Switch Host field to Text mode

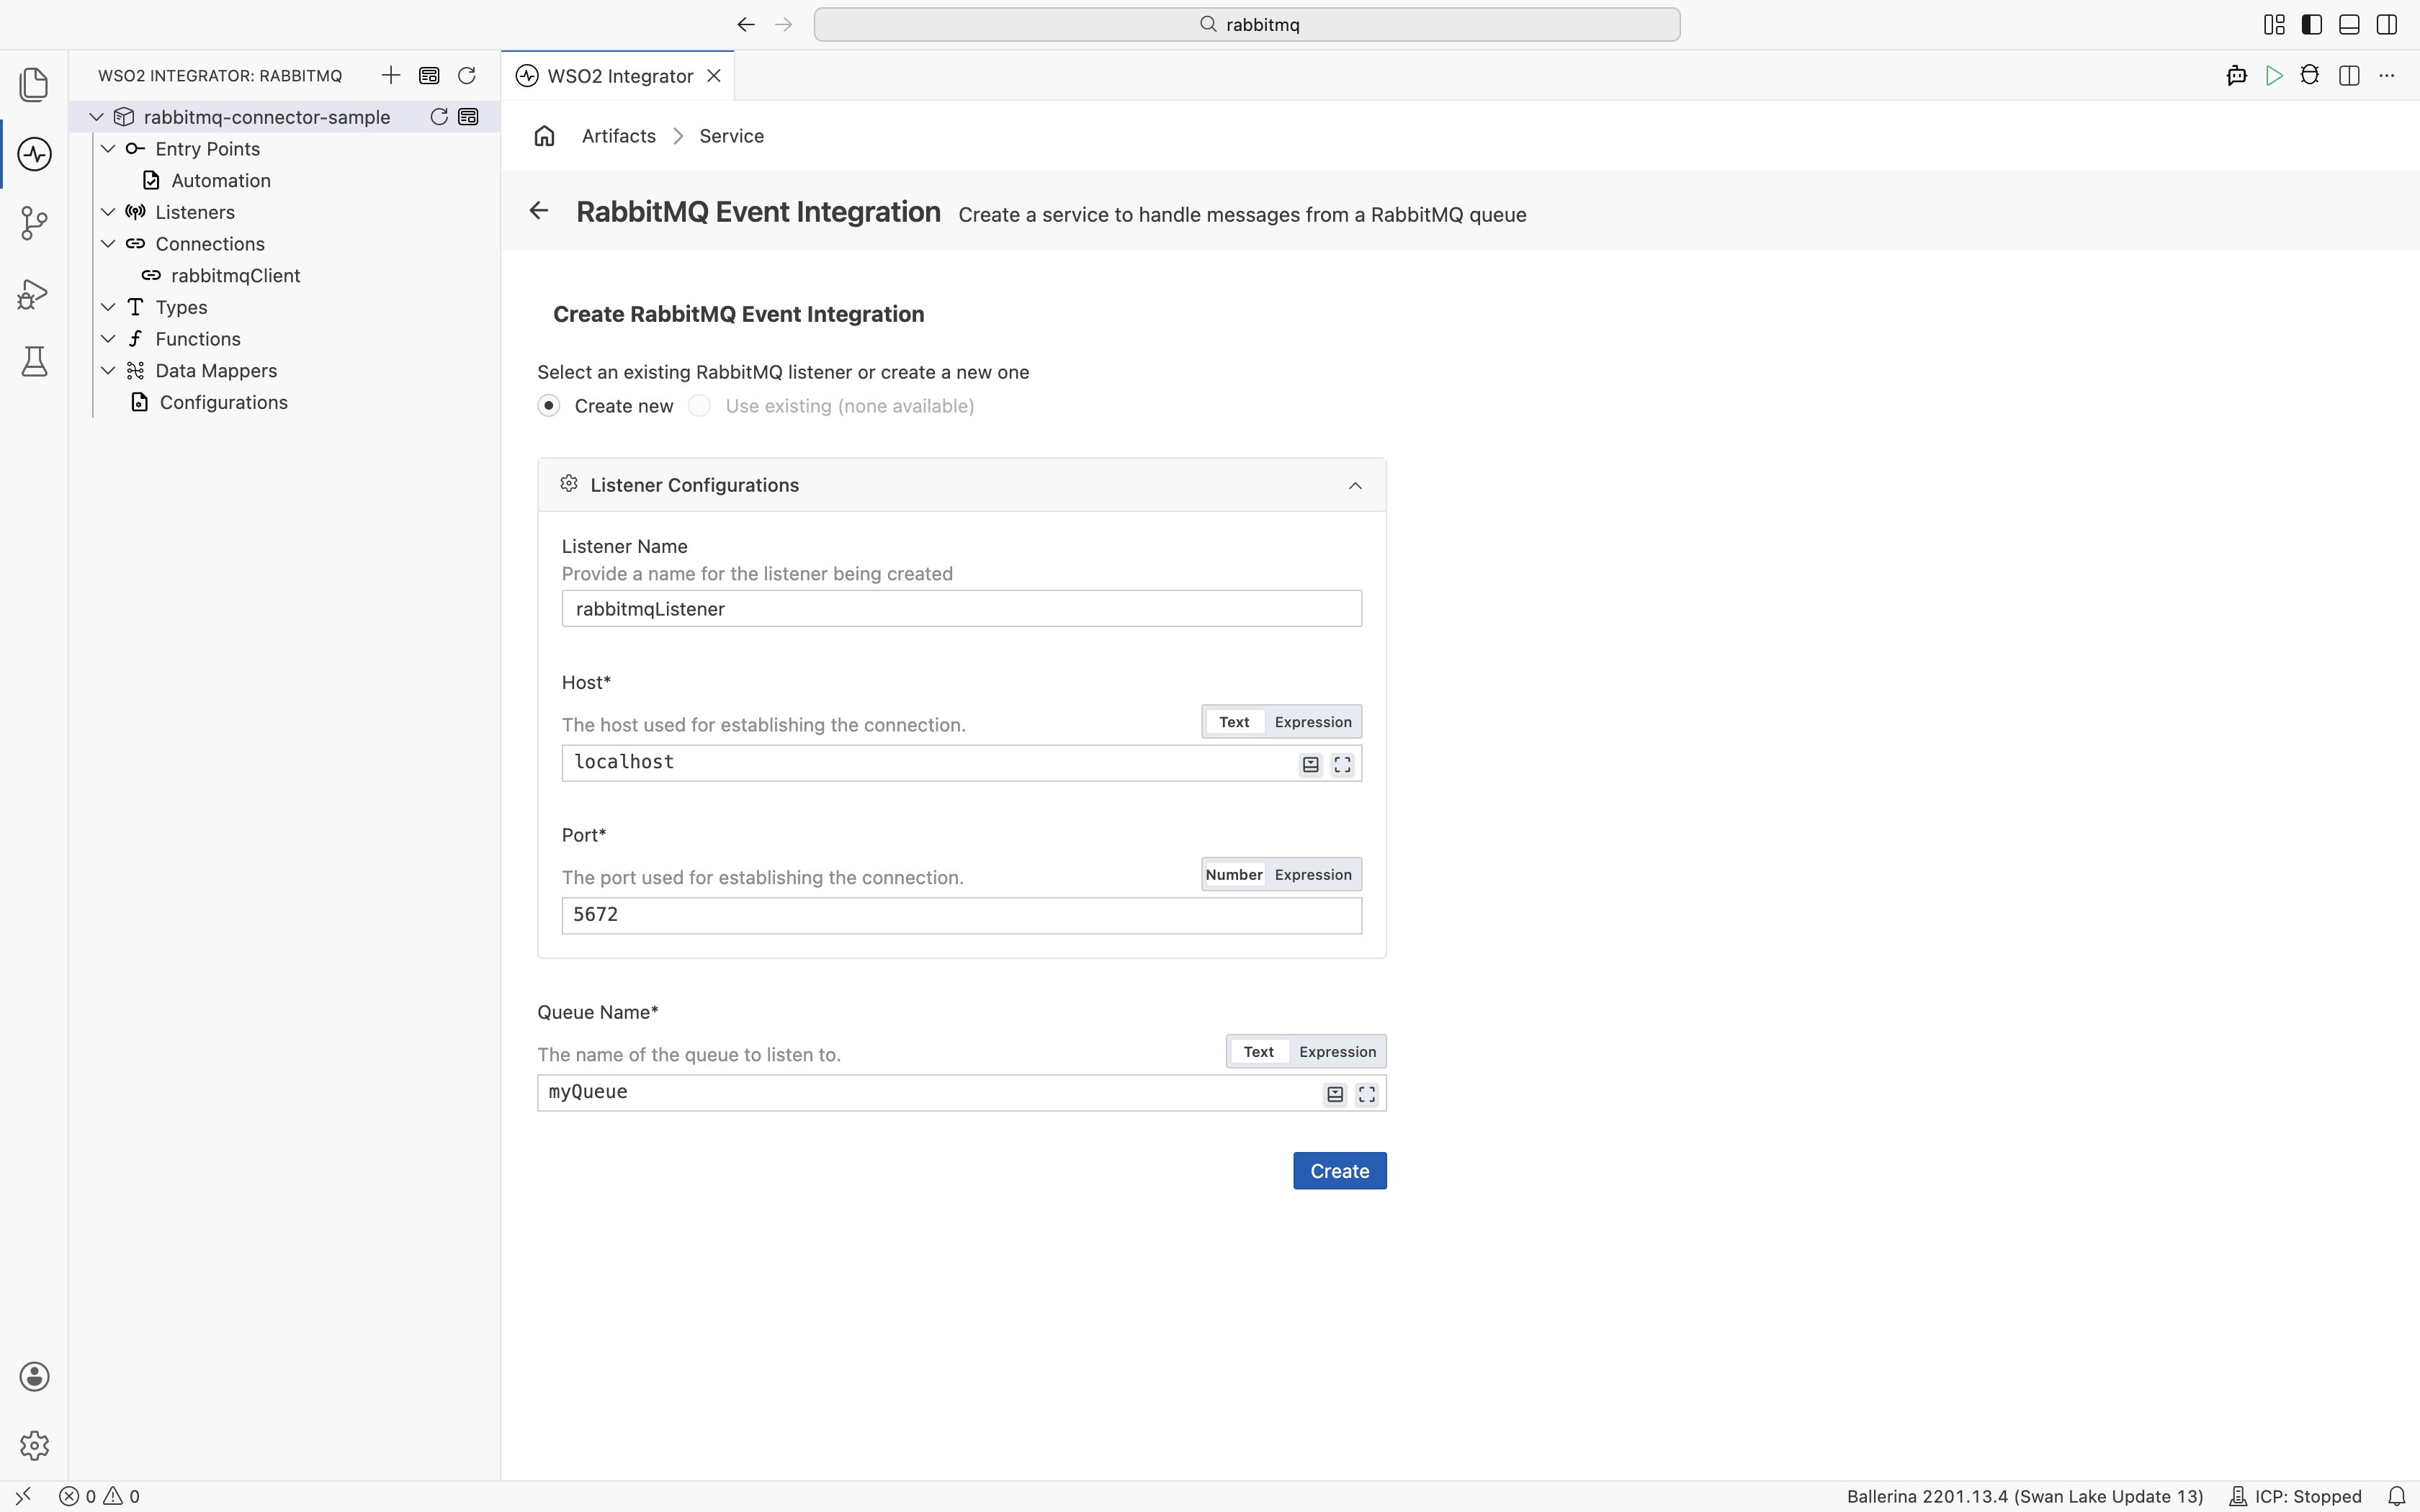[x=1234, y=722]
